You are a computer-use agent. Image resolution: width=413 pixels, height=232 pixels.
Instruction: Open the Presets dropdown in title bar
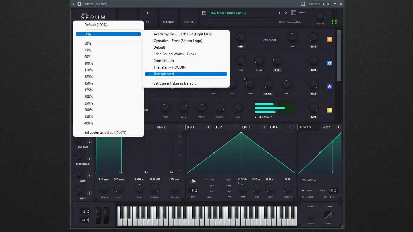click(314, 4)
